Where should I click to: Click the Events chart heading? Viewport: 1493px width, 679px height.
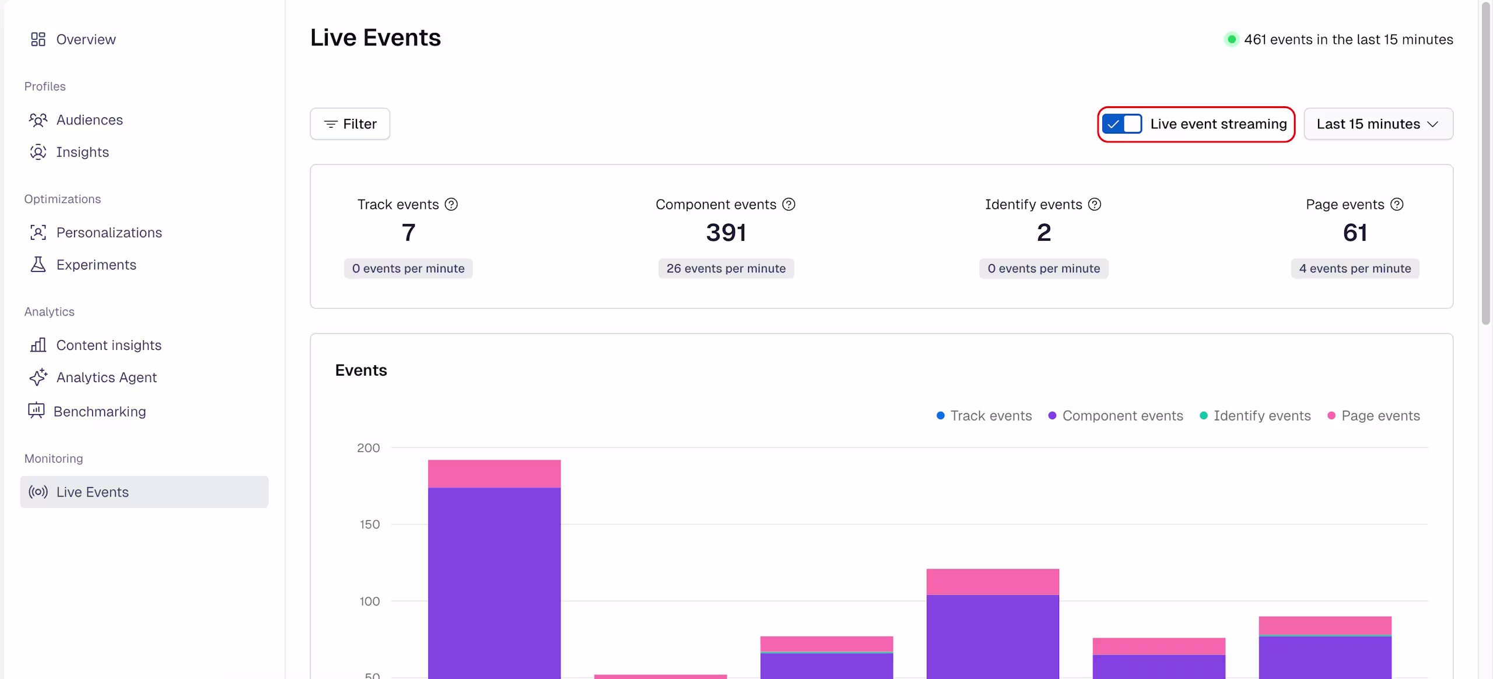tap(361, 370)
